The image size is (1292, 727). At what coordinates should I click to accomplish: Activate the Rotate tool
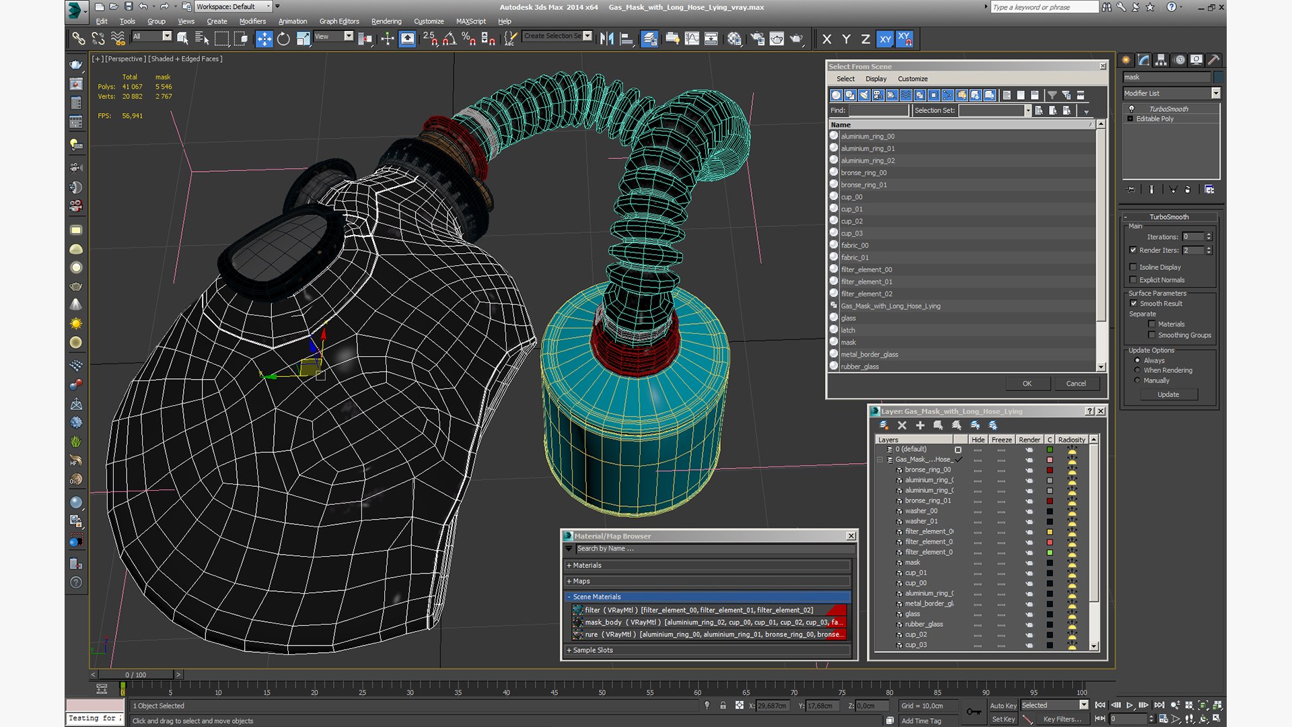283,38
